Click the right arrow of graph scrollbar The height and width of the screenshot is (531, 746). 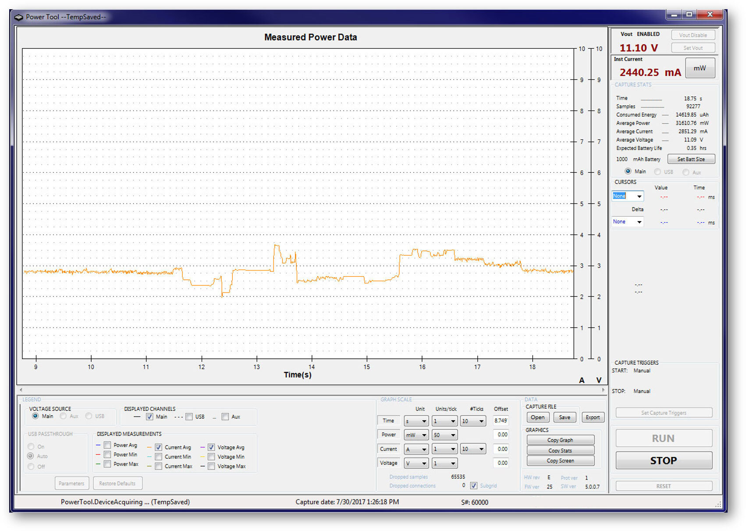603,390
